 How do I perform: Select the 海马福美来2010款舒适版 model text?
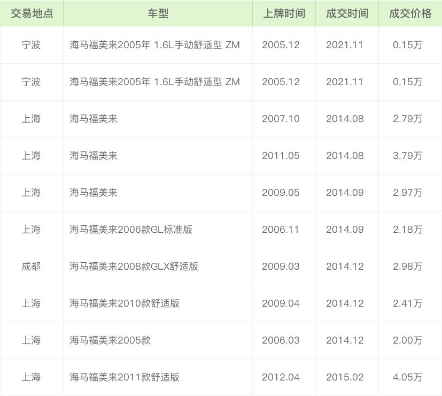125,303
